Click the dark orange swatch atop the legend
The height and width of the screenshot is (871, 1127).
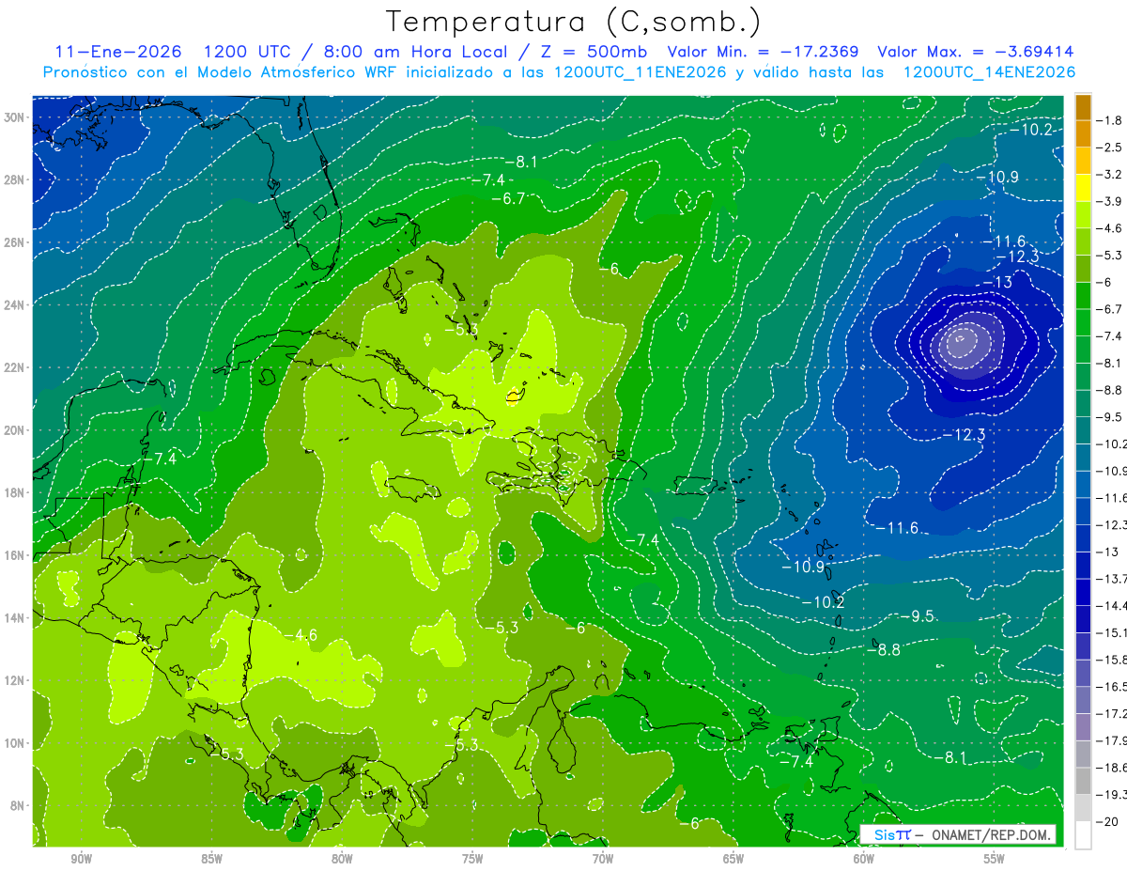1083,107
